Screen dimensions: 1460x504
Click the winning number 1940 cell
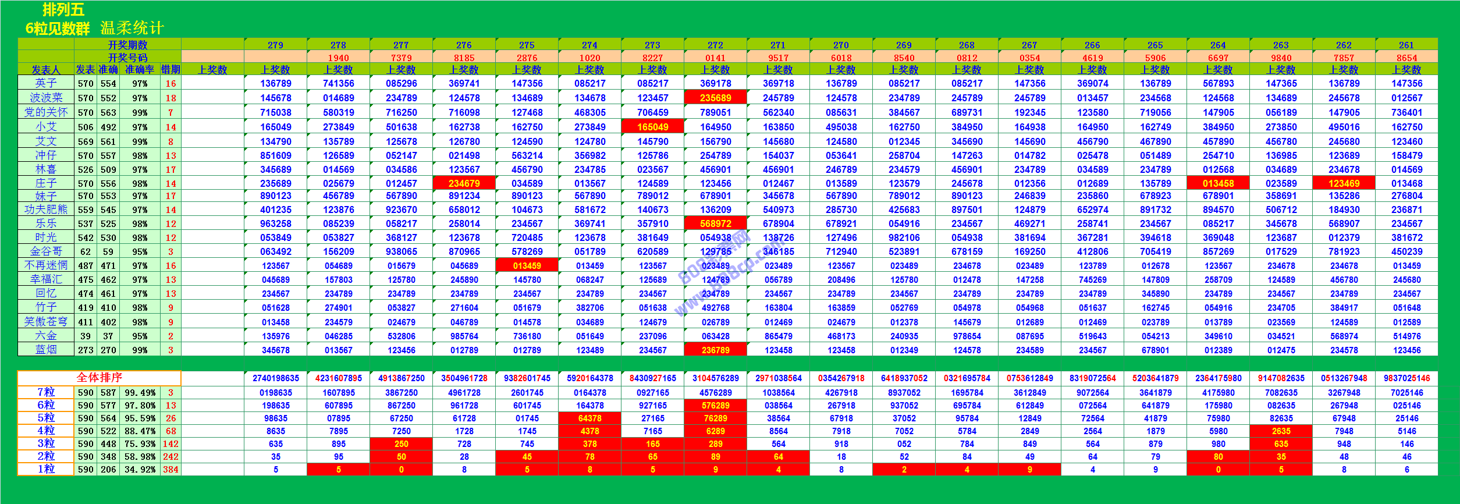tap(338, 58)
